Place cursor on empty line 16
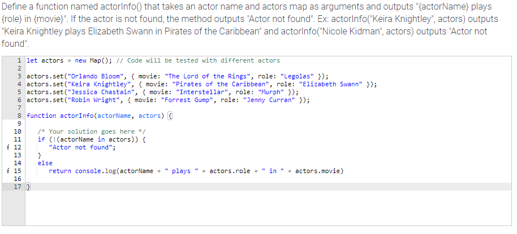The height and width of the screenshot is (234, 517). point(268,179)
